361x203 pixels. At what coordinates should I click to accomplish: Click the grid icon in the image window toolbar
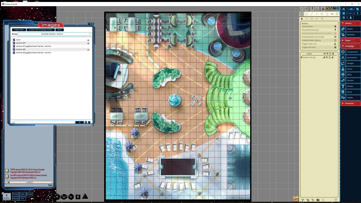[x=337, y=14]
